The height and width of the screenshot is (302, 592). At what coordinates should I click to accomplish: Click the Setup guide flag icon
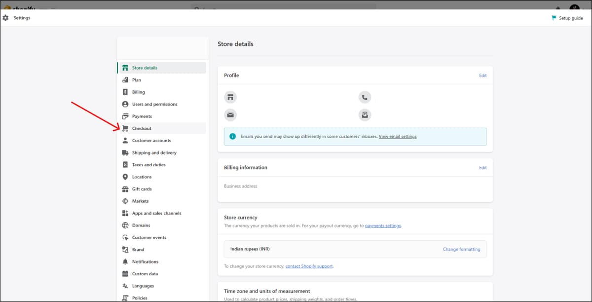pyautogui.click(x=554, y=18)
